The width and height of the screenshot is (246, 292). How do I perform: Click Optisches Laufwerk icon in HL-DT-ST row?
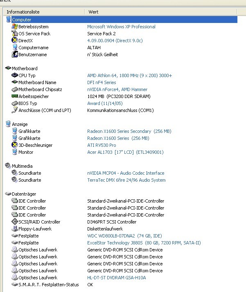[x=15, y=277]
